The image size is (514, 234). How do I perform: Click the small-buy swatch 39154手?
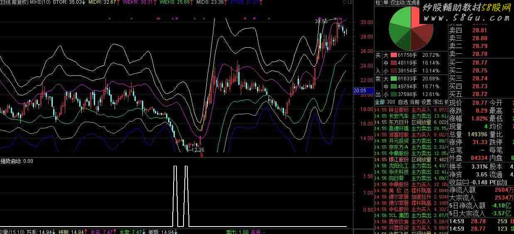coord(394,71)
